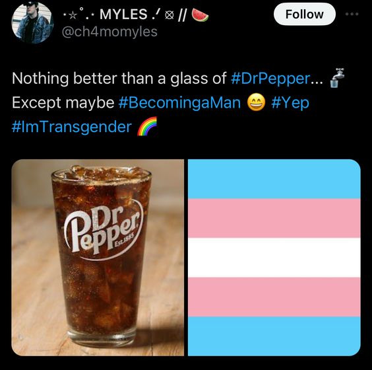
Task: Click the circled X symbol in display name
Action: [x=169, y=16]
